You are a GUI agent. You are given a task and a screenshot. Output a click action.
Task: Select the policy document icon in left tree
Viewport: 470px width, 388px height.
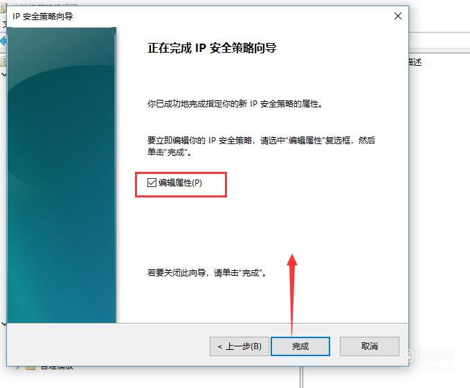pos(3,61)
